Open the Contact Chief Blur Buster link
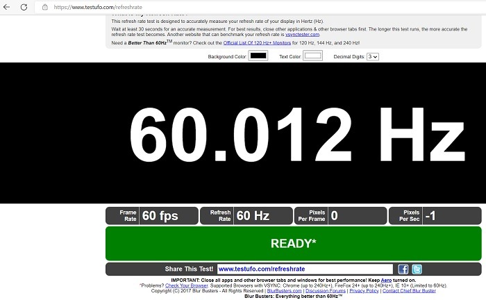 point(409,291)
